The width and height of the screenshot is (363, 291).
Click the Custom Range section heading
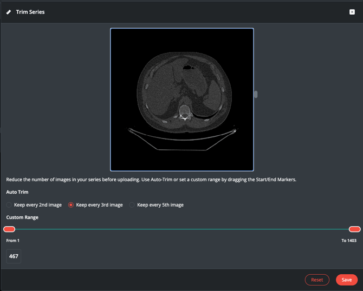click(22, 217)
